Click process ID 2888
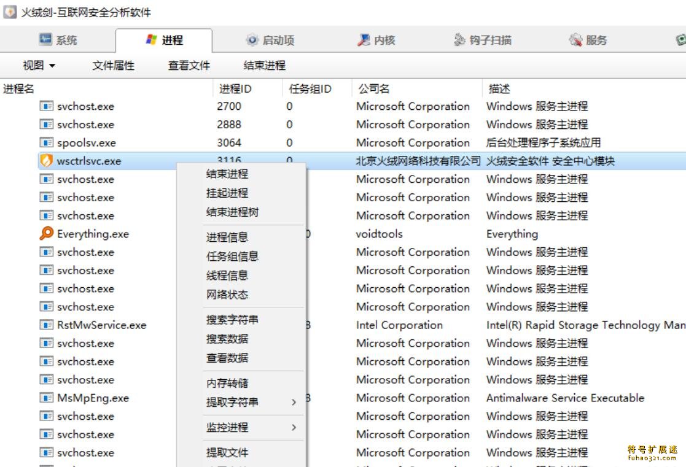 pyautogui.click(x=229, y=125)
